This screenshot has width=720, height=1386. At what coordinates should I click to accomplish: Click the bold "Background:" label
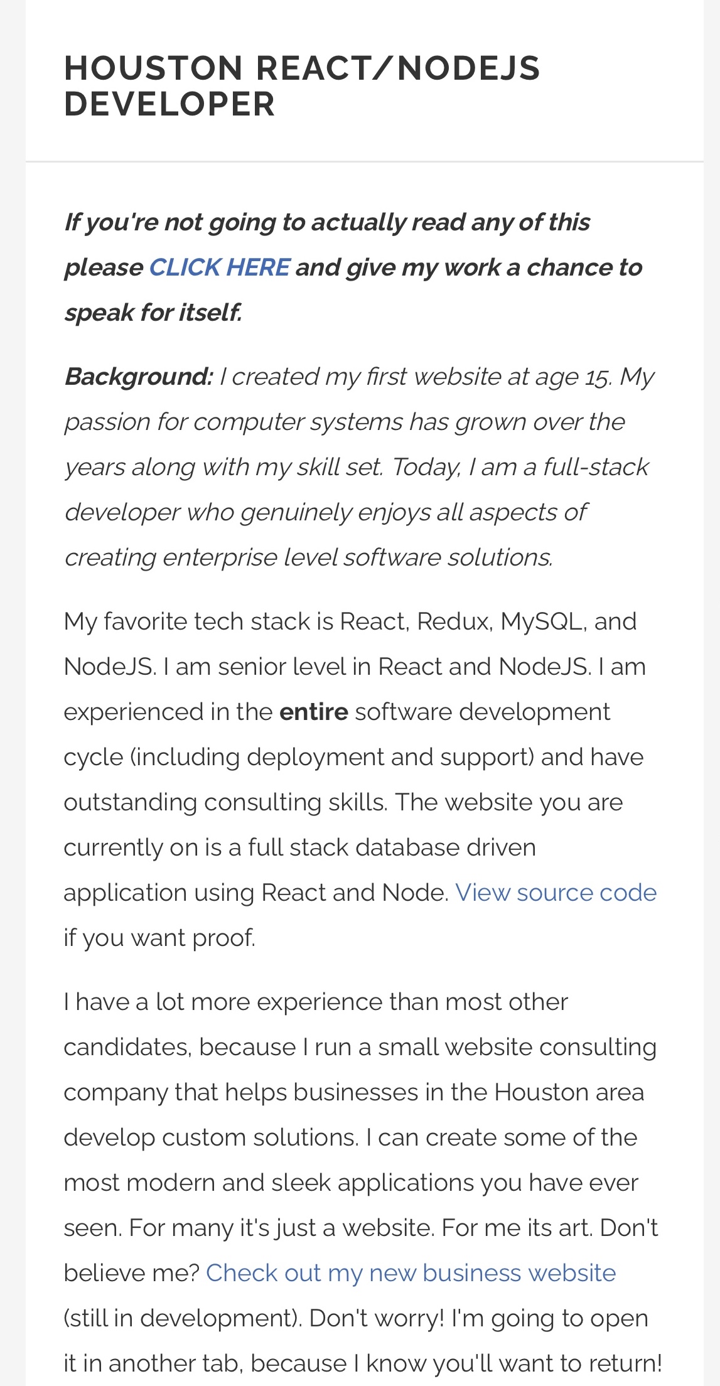139,377
